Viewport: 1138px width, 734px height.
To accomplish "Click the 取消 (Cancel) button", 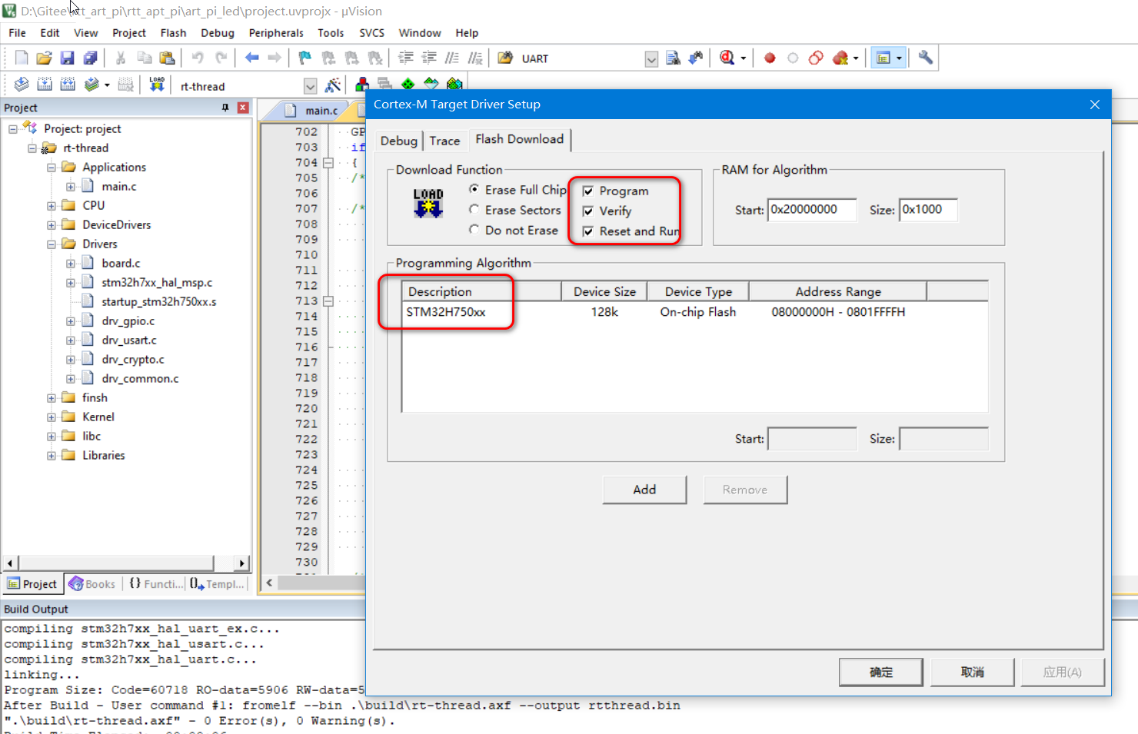I will coord(973,672).
